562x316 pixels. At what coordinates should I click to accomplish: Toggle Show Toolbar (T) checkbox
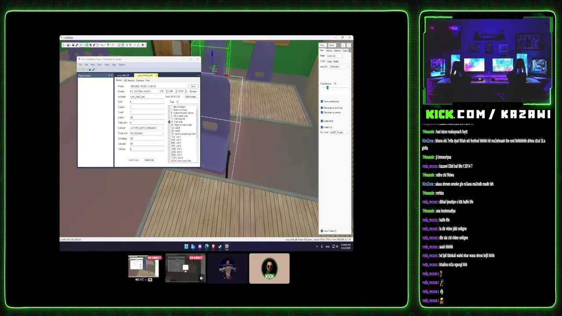pyautogui.click(x=322, y=231)
